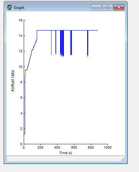Click the x-axis tick label 200
The width and height of the screenshot is (139, 172).
click(40, 148)
